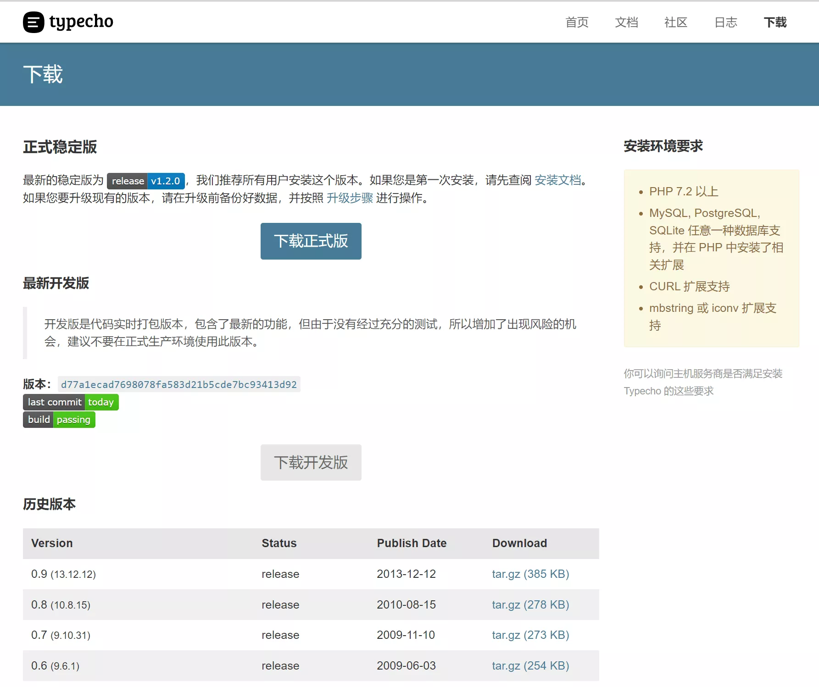Download the 0.9 tar.gz (385 KB)

[x=530, y=574]
